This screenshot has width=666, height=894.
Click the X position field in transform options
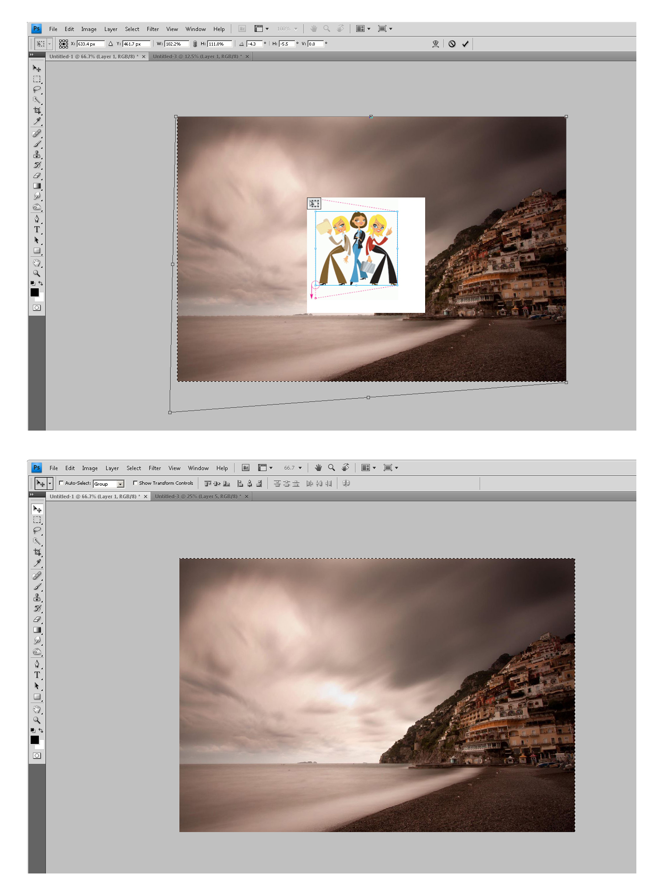(90, 44)
